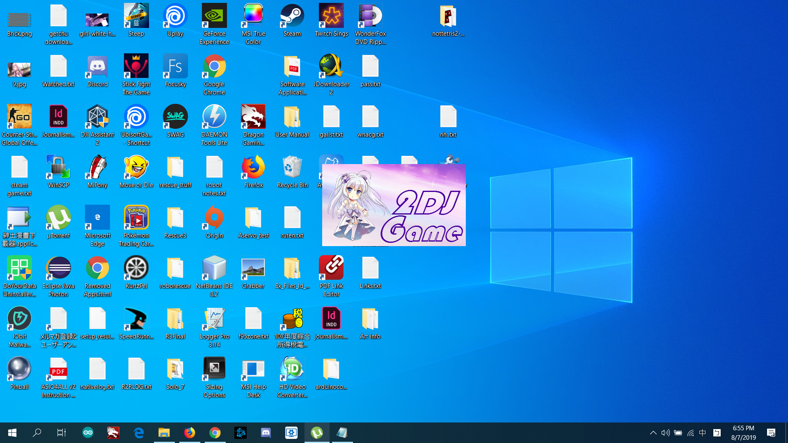Viewport: 788px width, 443px height.
Task: Open the Action Center notifications
Action: (x=771, y=433)
